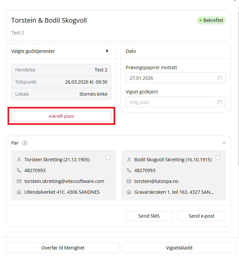Click Send e-post button
Screen dimensions: 239x257
[x=202, y=216]
